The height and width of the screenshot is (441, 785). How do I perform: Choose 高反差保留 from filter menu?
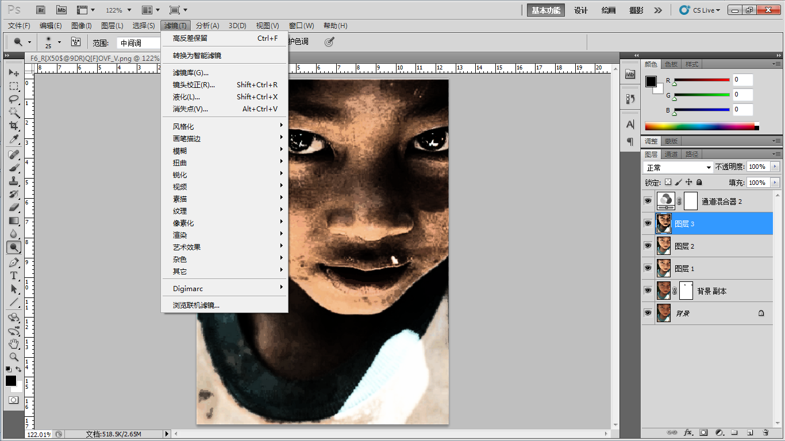click(x=225, y=38)
